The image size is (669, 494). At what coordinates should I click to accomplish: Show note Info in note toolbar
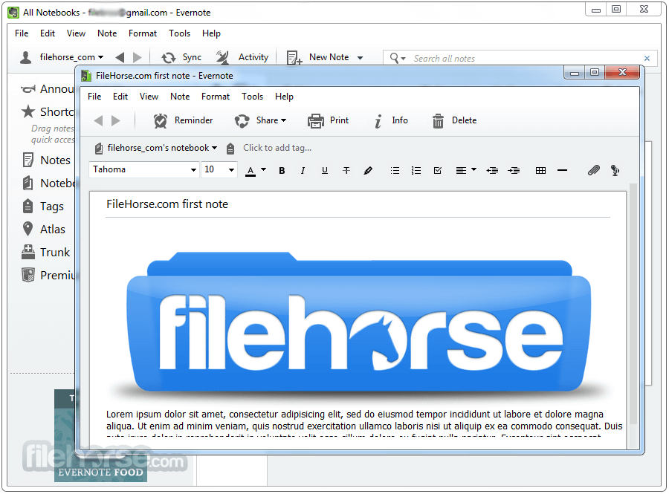pos(391,120)
